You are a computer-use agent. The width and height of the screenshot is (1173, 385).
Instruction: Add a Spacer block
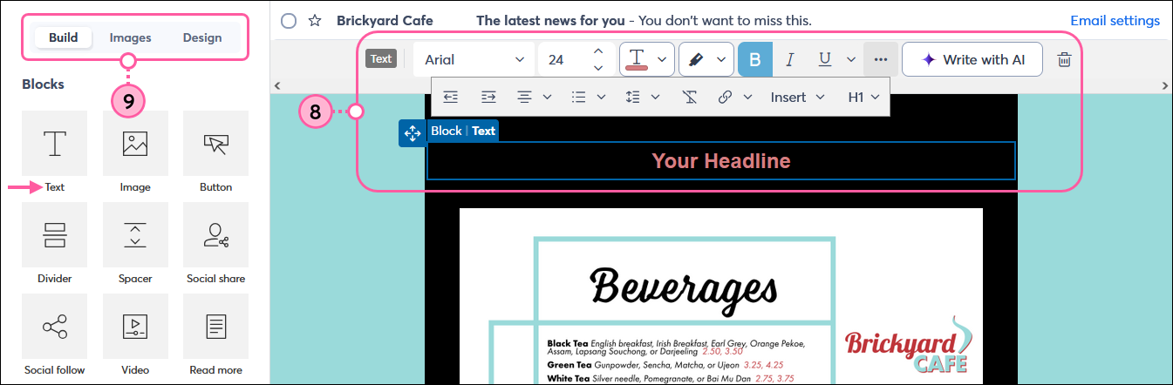(135, 235)
